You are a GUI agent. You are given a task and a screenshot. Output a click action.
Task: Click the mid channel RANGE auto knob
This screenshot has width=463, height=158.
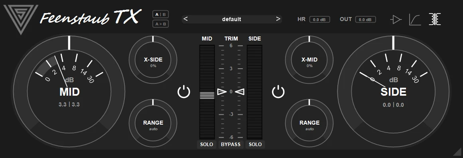tap(153, 123)
